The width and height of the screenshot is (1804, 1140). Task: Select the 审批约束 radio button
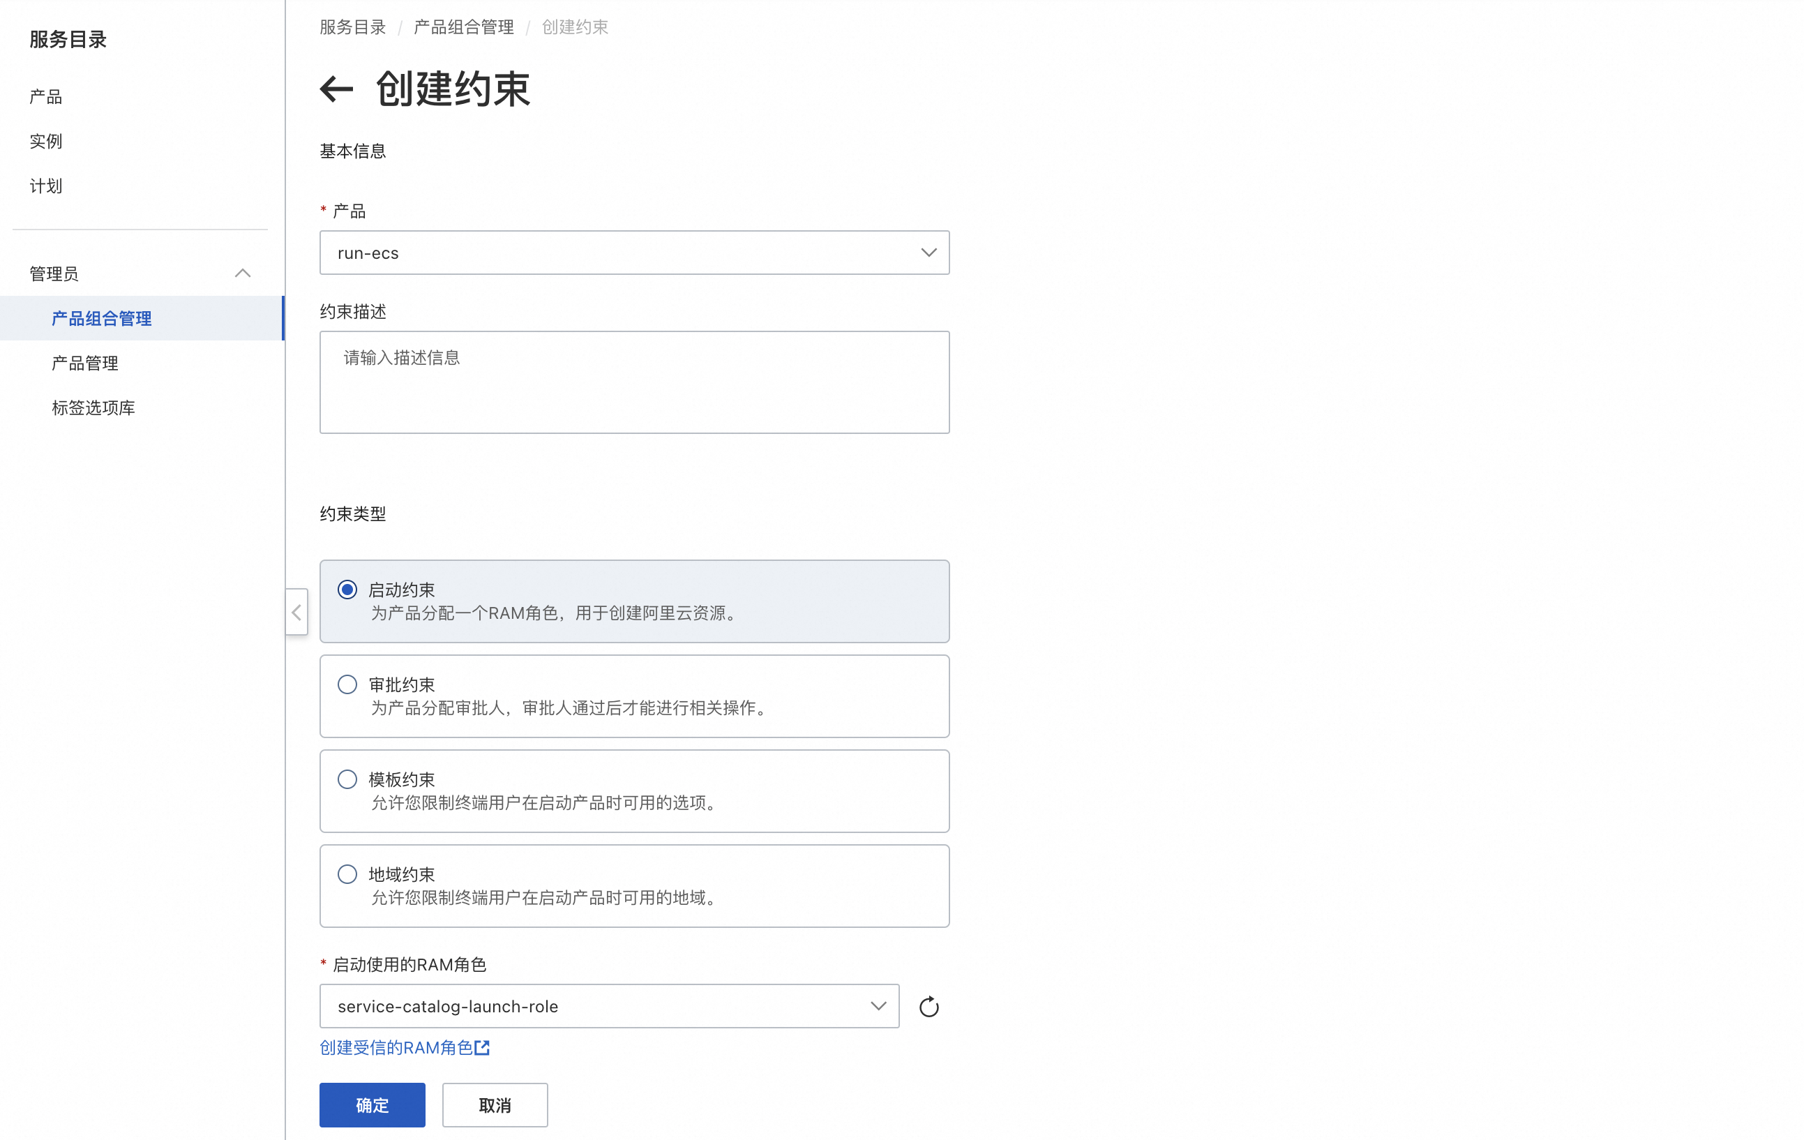tap(347, 684)
